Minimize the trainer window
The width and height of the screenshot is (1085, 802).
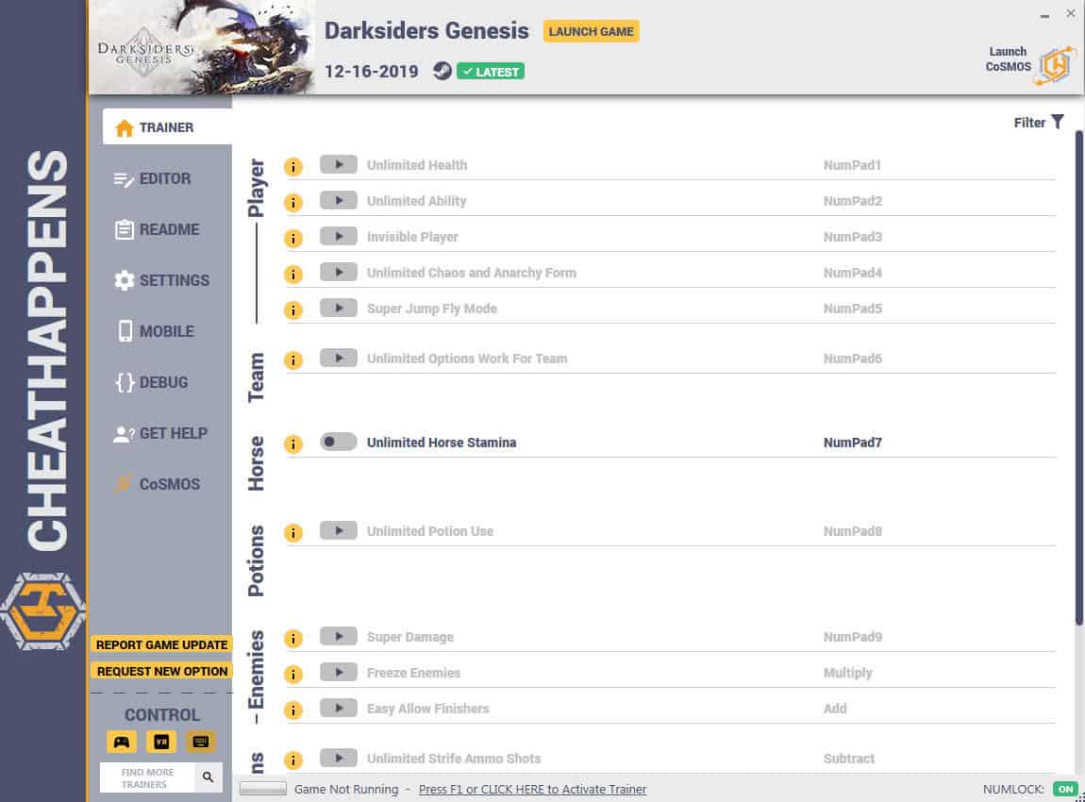pos(1044,15)
